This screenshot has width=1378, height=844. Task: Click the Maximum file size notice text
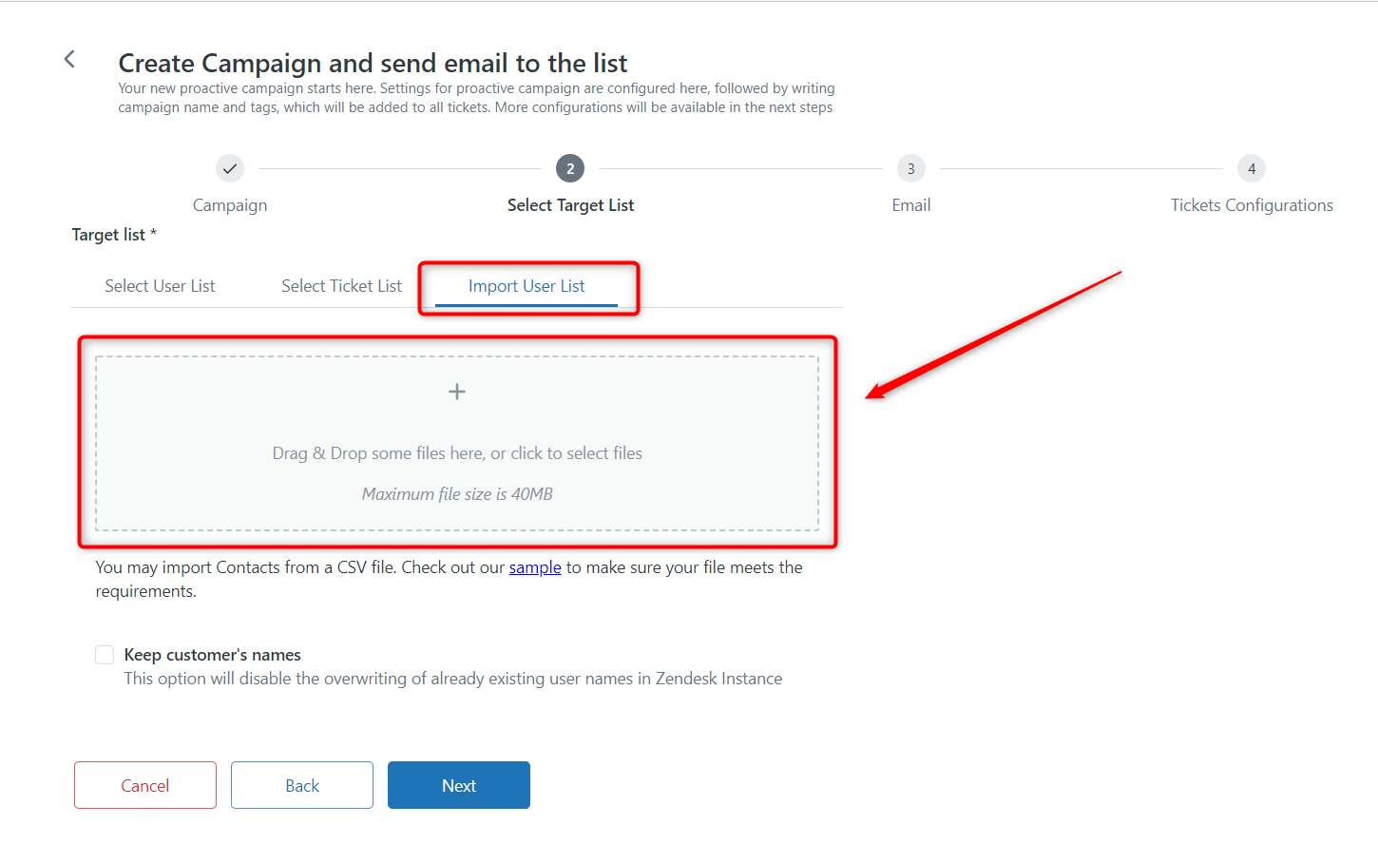[456, 493]
